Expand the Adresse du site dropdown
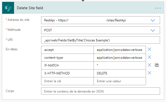Image resolution: width=166 pixels, height=102 pixels. 153,20
